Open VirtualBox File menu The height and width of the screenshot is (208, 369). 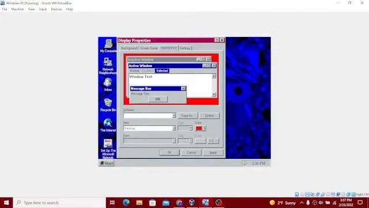pyautogui.click(x=5, y=9)
